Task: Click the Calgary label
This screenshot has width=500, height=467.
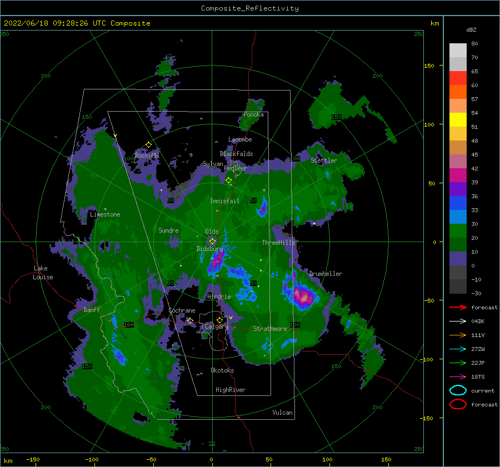Action: [217, 327]
